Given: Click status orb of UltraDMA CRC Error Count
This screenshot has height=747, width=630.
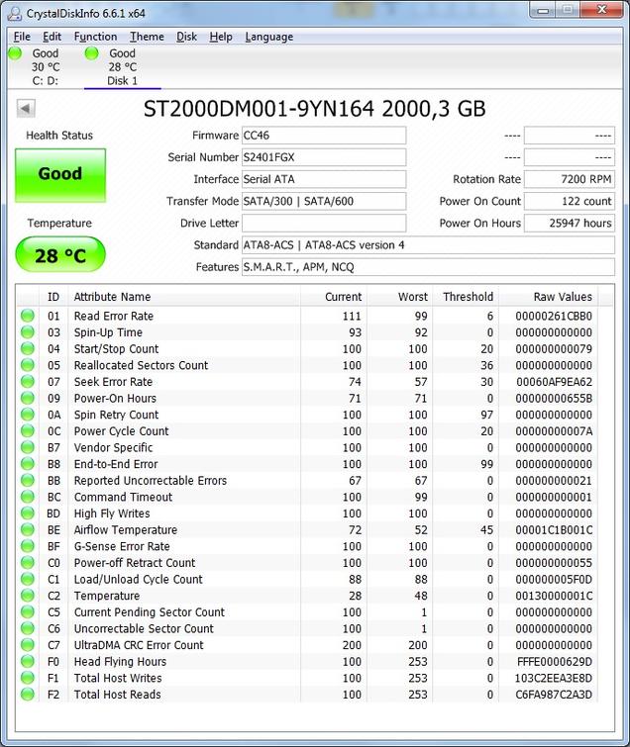Looking at the screenshot, I should click(x=28, y=644).
